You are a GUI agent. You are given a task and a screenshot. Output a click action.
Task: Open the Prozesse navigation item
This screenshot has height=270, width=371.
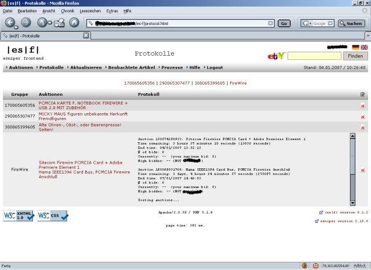pos(172,67)
